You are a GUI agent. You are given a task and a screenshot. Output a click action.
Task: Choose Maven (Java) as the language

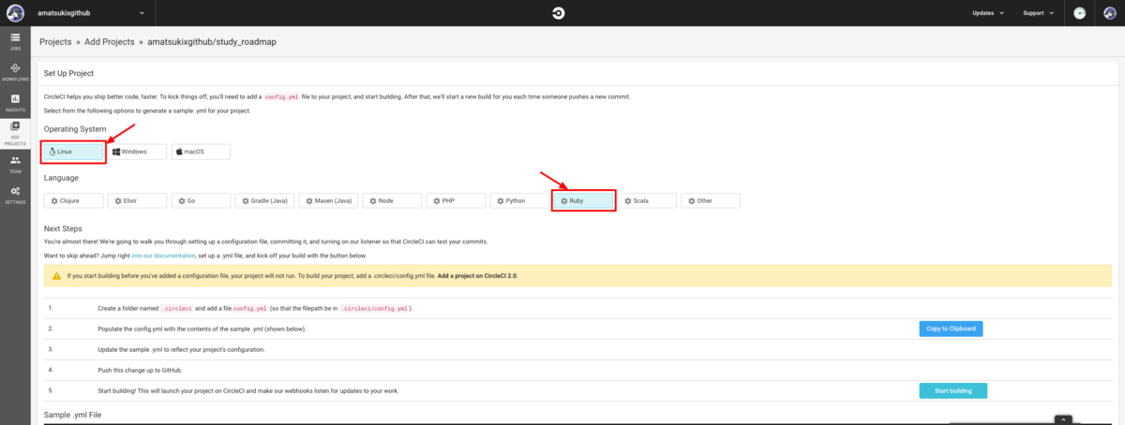328,200
